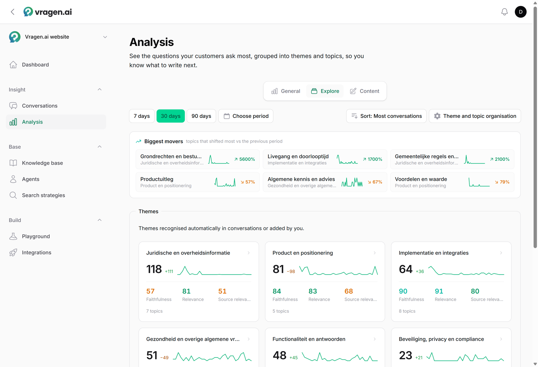The width and height of the screenshot is (538, 367).
Task: Expand the Vragen.ai website project dropdown
Action: click(x=105, y=37)
